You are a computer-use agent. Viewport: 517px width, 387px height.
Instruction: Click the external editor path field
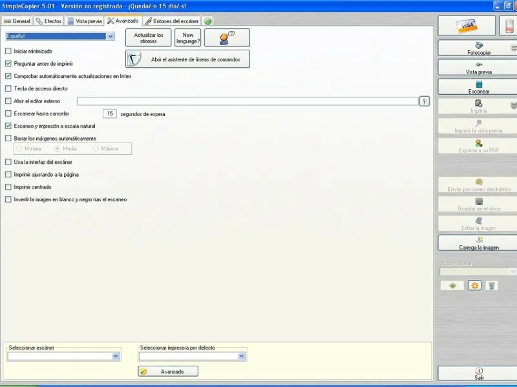click(248, 101)
